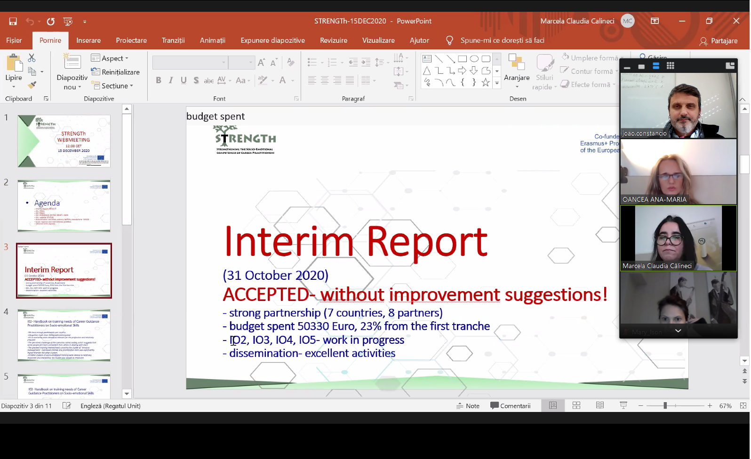The image size is (751, 459).
Task: Open the Aspect layout dropdown
Action: [x=110, y=58]
